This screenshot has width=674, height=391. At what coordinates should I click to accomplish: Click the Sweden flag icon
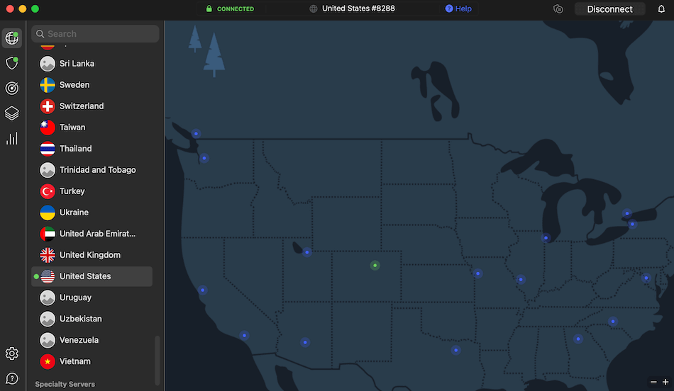click(x=48, y=85)
